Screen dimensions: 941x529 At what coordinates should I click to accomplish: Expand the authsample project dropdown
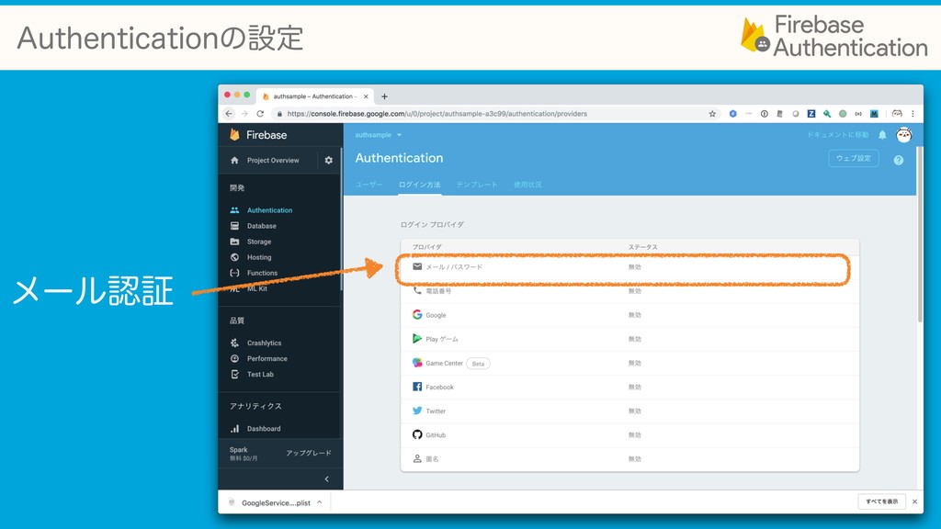click(378, 135)
